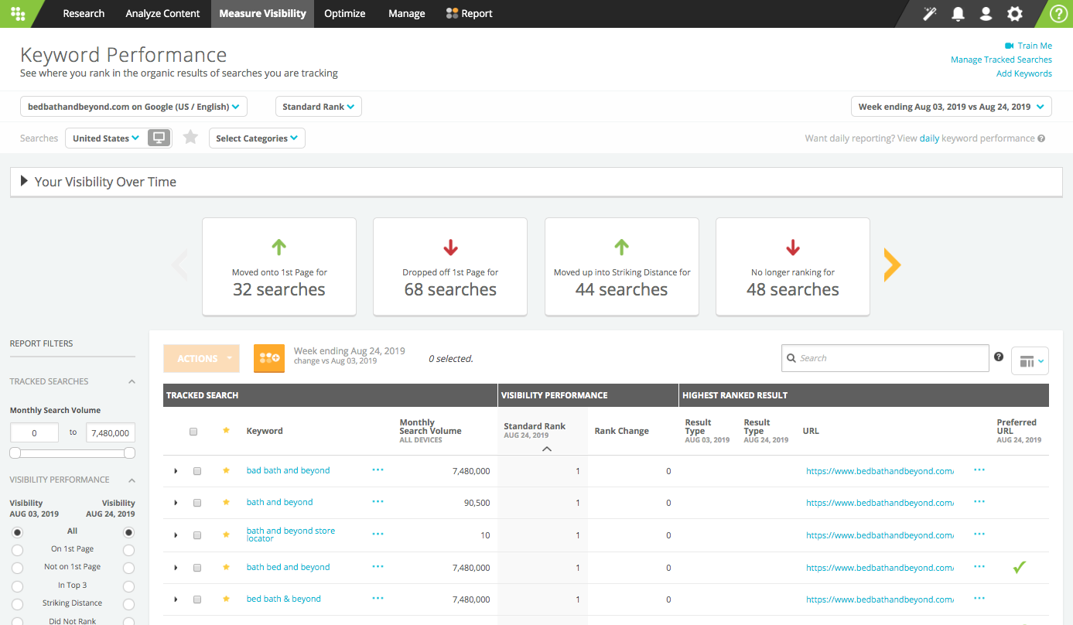Screen dimensions: 1073x625
Task: Tick the select-all checkbox in table header
Action: pyautogui.click(x=193, y=432)
